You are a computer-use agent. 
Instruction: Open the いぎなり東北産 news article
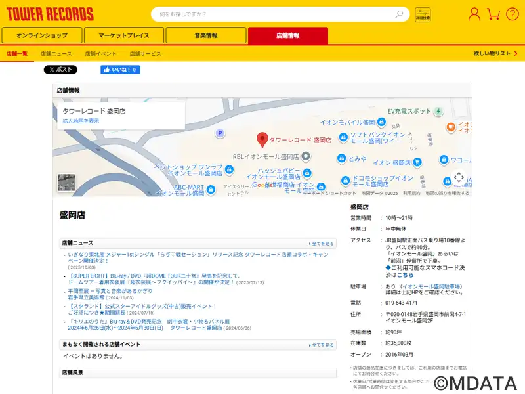[198, 257]
